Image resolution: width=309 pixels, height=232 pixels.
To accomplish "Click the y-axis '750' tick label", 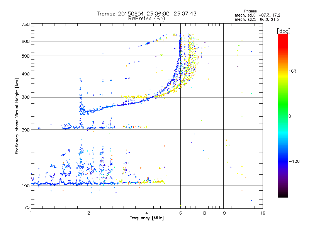I will coord(25,24).
